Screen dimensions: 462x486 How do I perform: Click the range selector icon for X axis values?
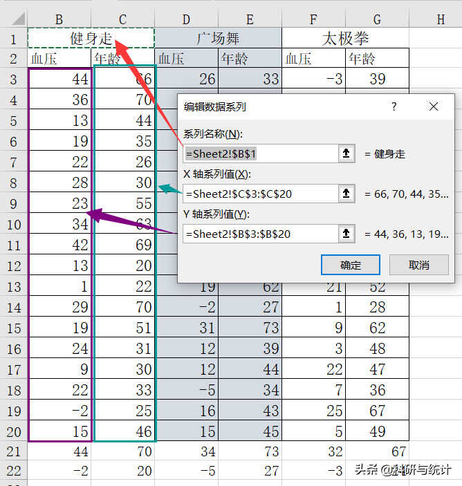click(x=346, y=194)
